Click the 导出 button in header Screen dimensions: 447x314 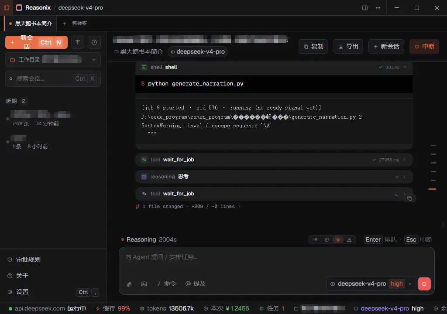348,46
